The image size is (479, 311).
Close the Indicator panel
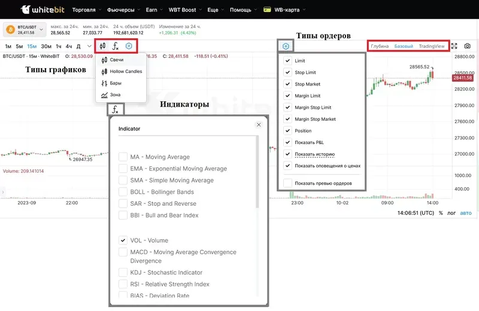click(259, 124)
